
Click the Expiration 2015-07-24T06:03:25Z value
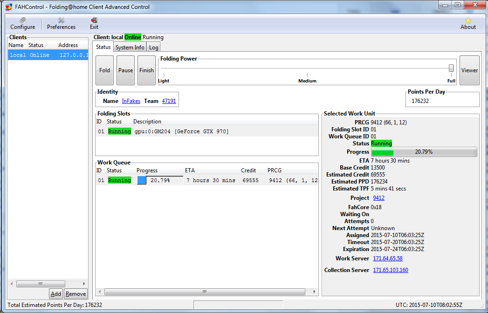point(398,249)
